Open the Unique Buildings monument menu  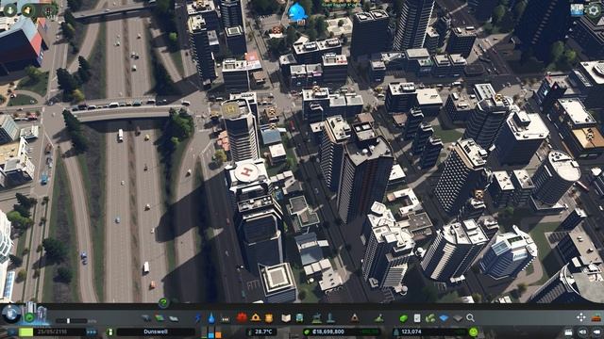coord(330,317)
